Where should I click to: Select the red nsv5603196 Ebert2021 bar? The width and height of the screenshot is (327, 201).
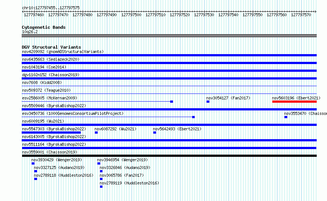[x=294, y=102]
